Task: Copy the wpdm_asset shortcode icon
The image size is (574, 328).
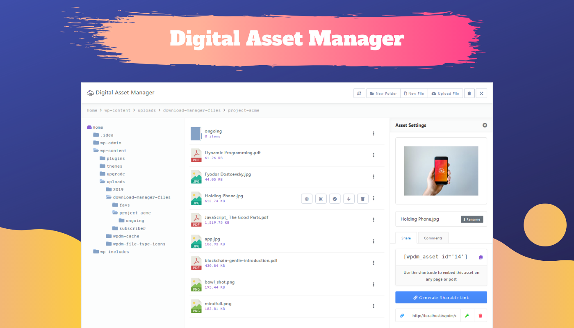Action: coord(480,257)
